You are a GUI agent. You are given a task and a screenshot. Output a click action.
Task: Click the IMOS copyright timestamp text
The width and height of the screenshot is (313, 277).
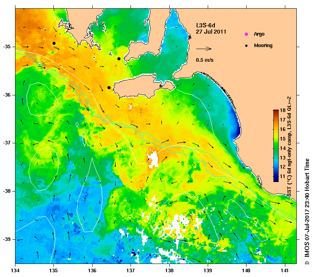pyautogui.click(x=307, y=212)
